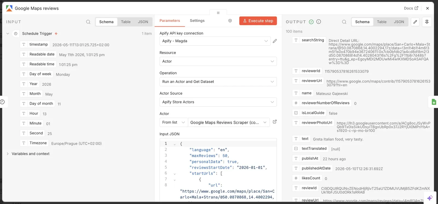Show output as JSON view

pyautogui.click(x=399, y=22)
